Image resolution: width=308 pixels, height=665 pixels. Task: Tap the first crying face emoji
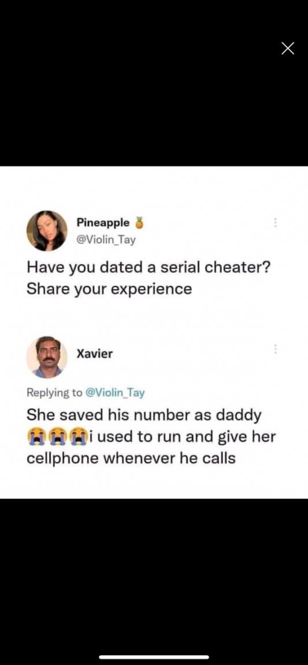pyautogui.click(x=35, y=436)
